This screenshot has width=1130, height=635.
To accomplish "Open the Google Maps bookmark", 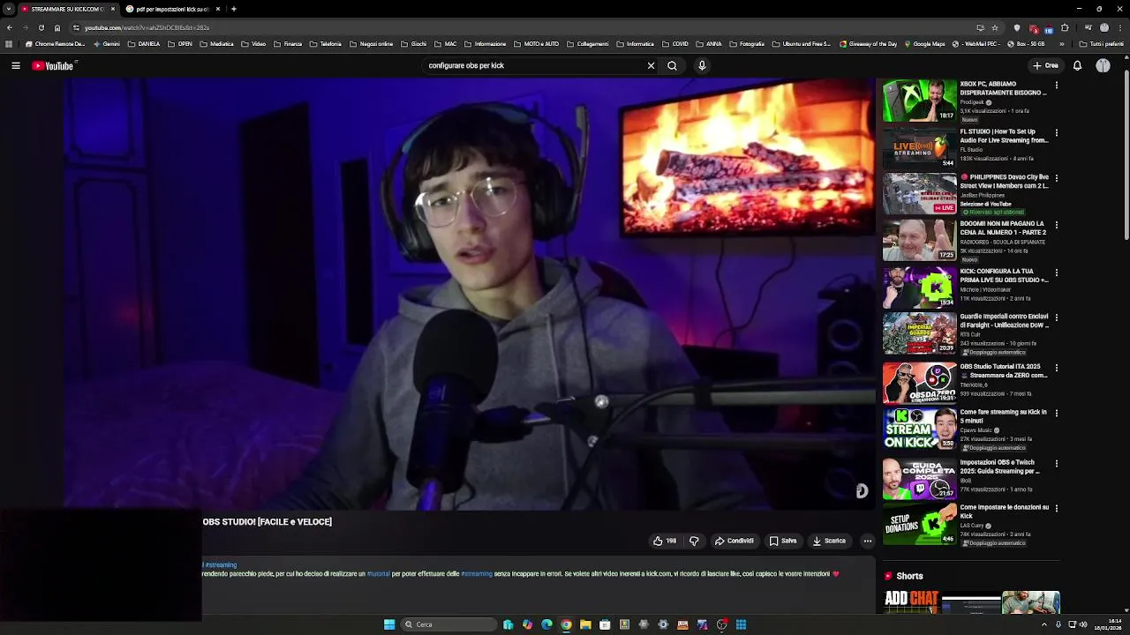I will (x=923, y=44).
